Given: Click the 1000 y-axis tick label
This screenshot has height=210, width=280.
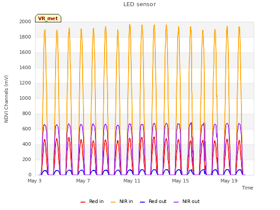Looking at the screenshot, I should [x=25, y=98].
